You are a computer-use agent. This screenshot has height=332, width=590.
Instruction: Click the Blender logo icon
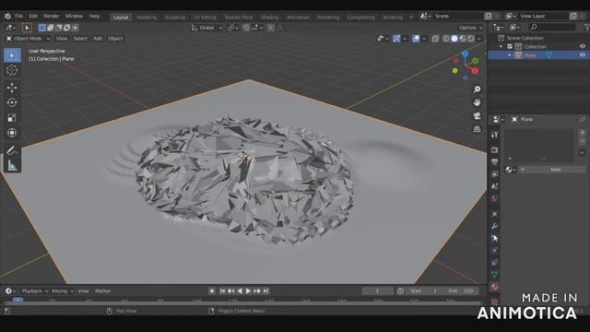[7, 17]
